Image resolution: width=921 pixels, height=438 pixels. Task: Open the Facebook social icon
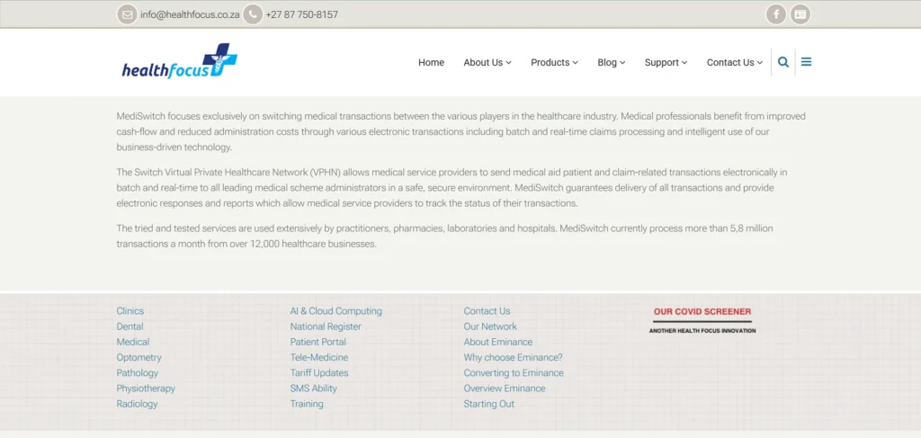[x=776, y=14]
